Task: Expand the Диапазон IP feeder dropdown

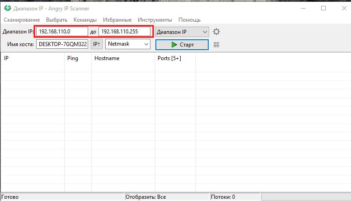Action: click(x=182, y=32)
